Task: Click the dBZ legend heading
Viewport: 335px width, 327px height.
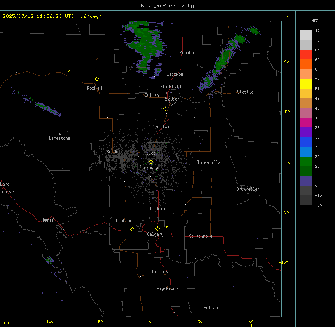Action: pos(315,21)
